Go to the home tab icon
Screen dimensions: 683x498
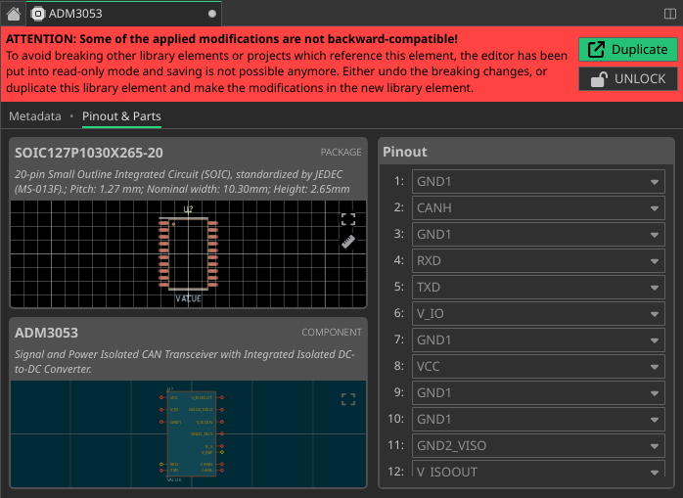[14, 14]
